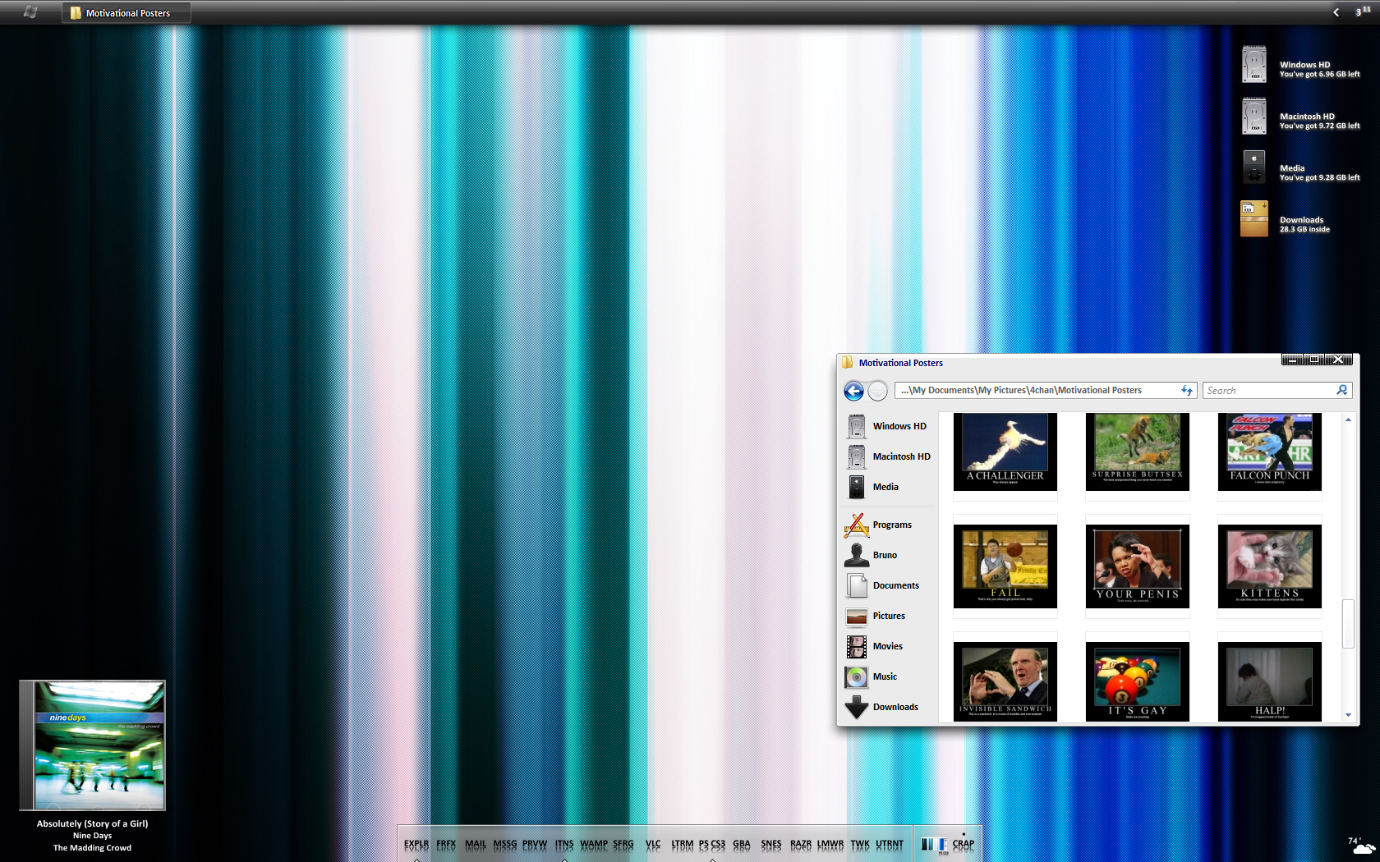Open GBA dock shortcut

coord(742,844)
